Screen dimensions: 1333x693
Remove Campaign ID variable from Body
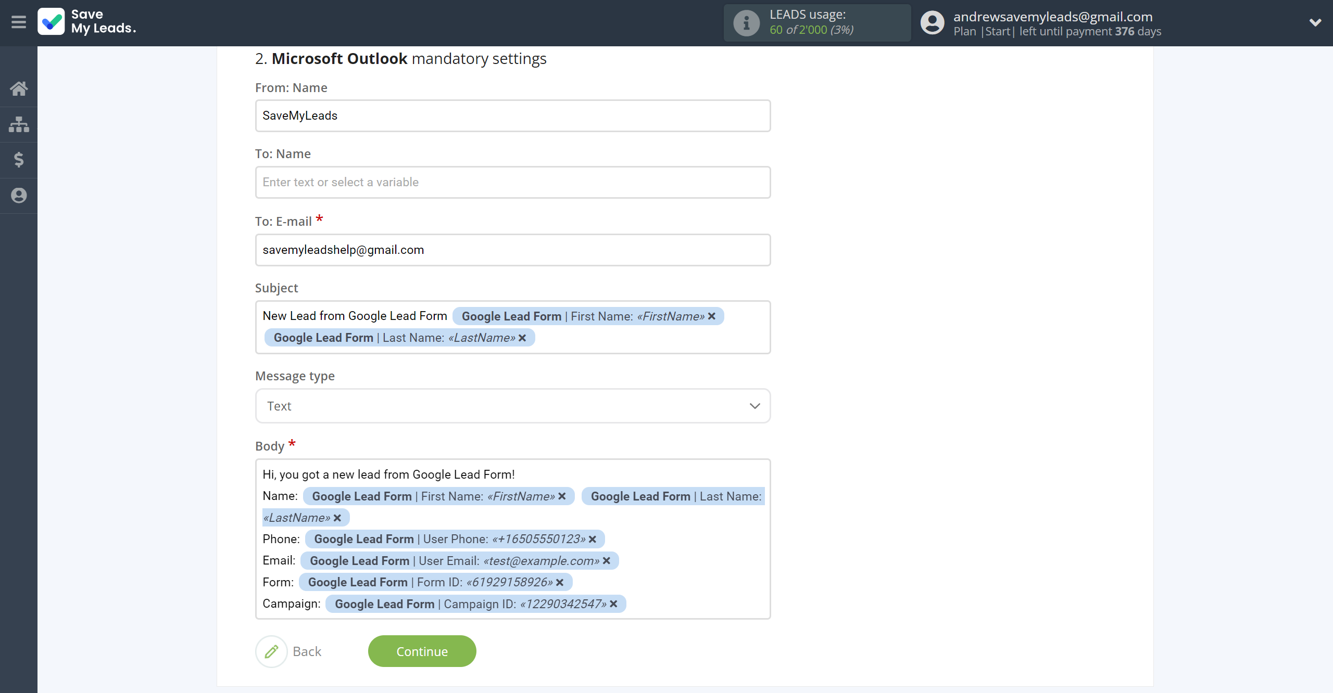pyautogui.click(x=613, y=604)
